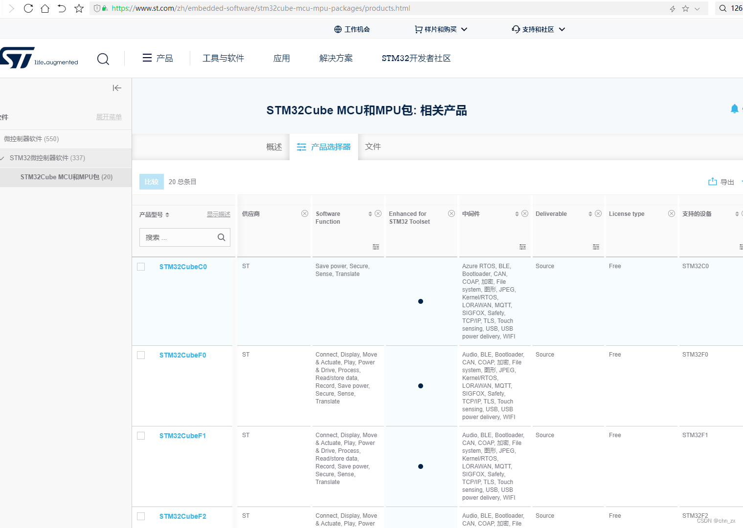743x528 pixels.
Task: Open the STM32CubeF2 product link
Action: tap(183, 516)
